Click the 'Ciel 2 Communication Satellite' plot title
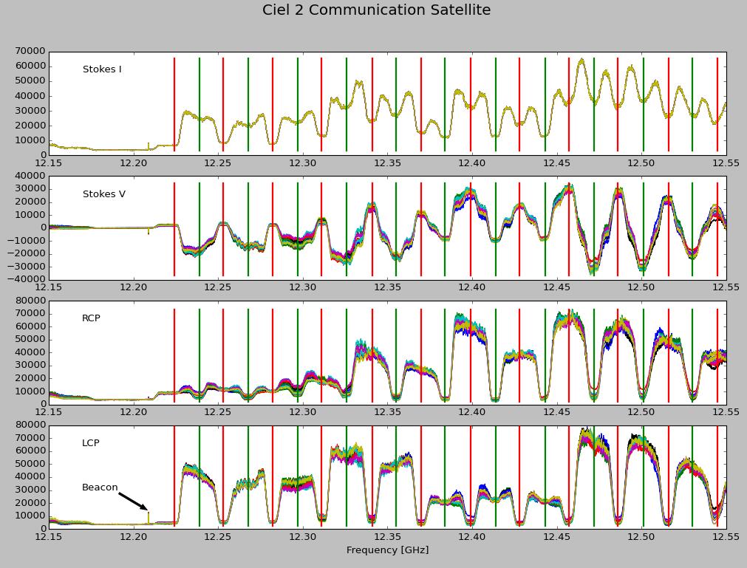Screen dimensions: 747x568 click(x=376, y=10)
